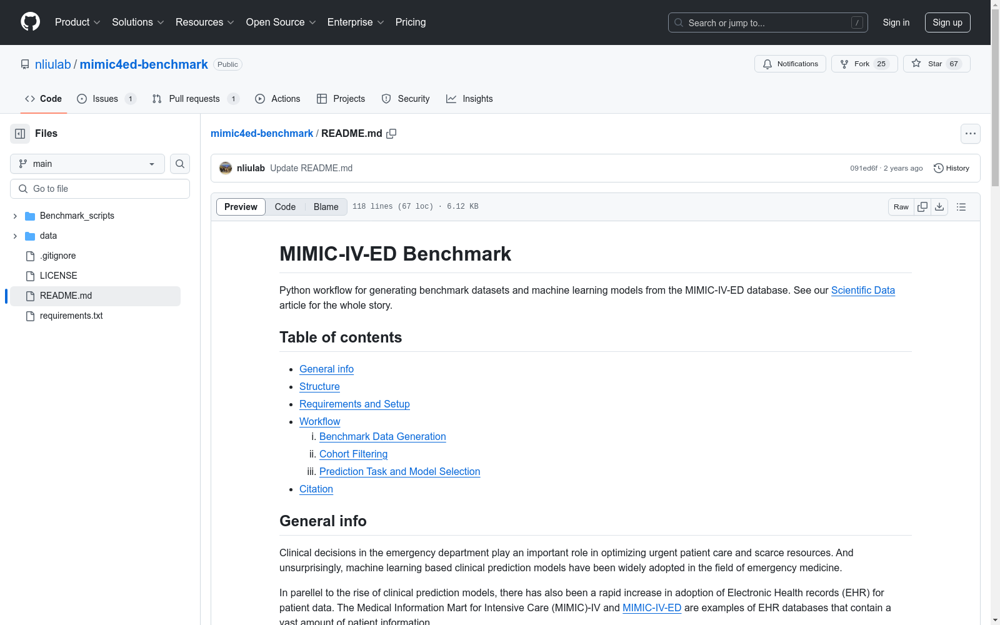Viewport: 1000px width, 625px height.
Task: Copy the README.md file path
Action: [391, 134]
